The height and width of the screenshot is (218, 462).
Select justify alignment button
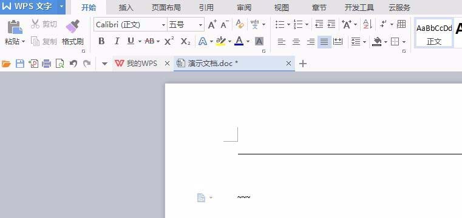324,42
